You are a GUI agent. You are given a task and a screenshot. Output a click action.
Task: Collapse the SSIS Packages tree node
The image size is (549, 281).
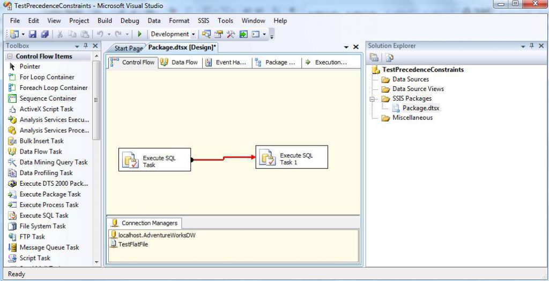[373, 98]
